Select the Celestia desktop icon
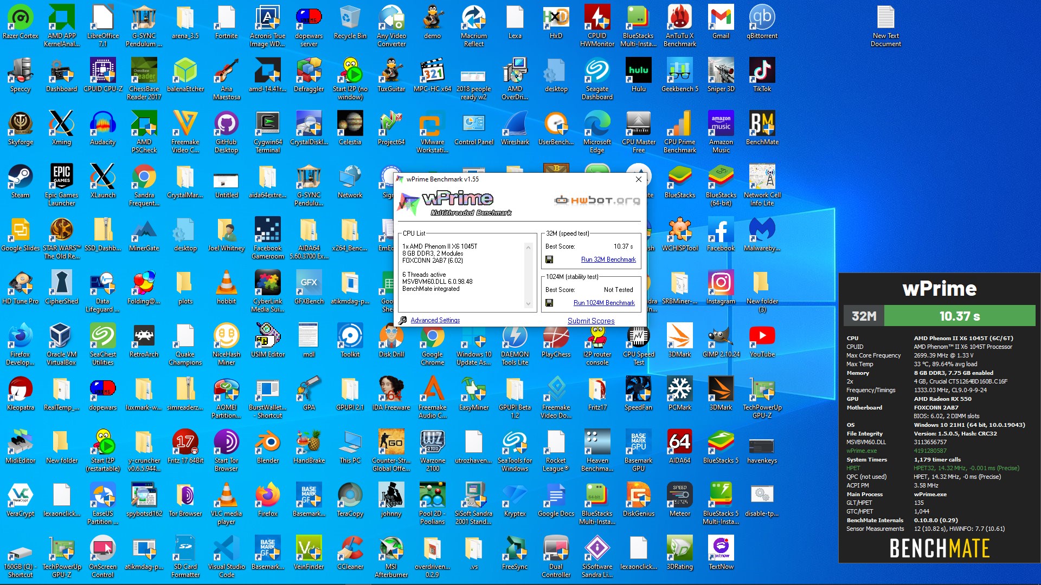 click(350, 129)
